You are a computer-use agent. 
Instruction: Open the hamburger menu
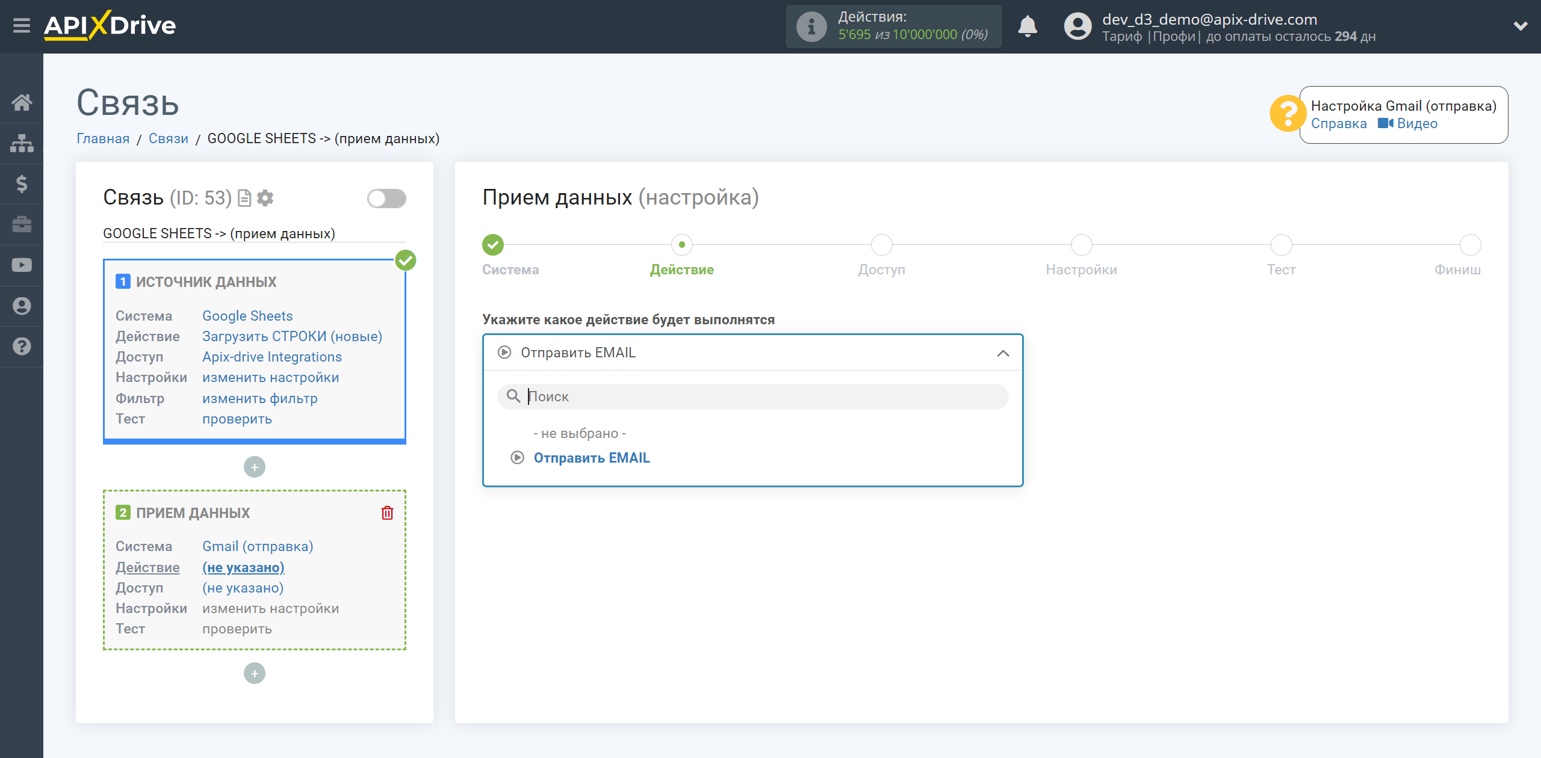22,26
